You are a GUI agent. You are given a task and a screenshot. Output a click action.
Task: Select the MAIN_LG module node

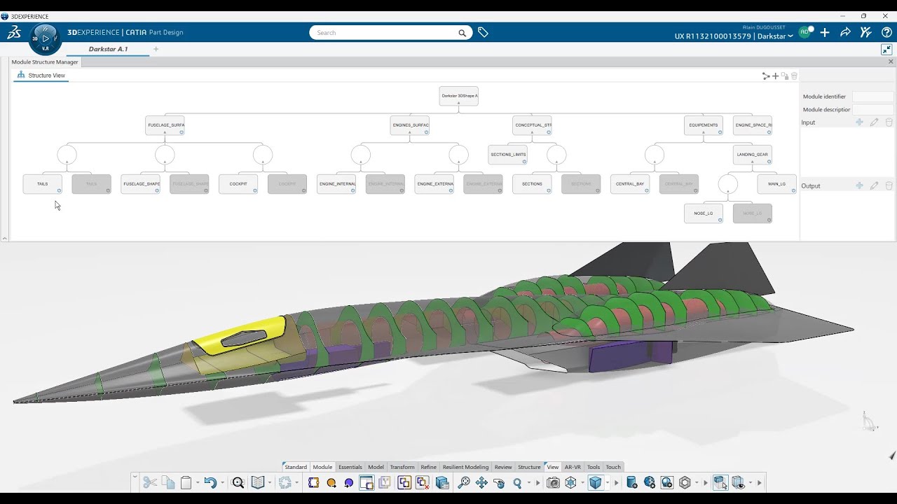coord(777,184)
